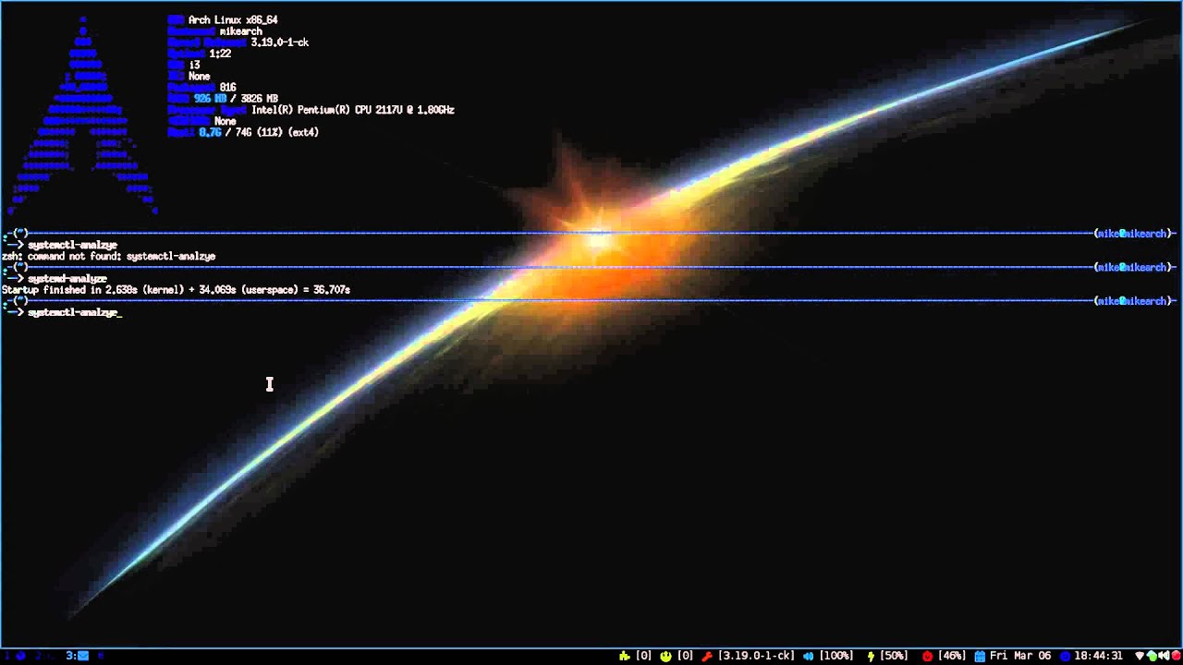Click the packages count 816
This screenshot has width=1183, height=665.
click(x=228, y=87)
